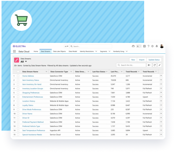Open the search scope All dropdown

tap(67, 46)
